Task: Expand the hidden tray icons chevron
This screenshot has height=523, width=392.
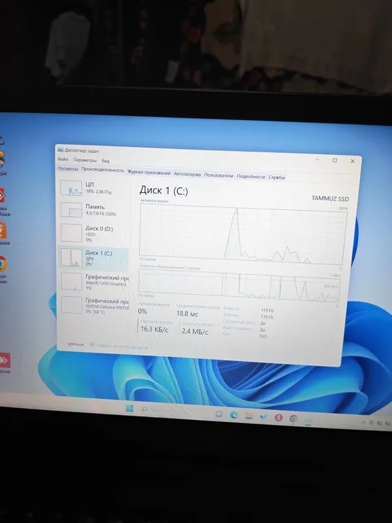Action: (363, 422)
